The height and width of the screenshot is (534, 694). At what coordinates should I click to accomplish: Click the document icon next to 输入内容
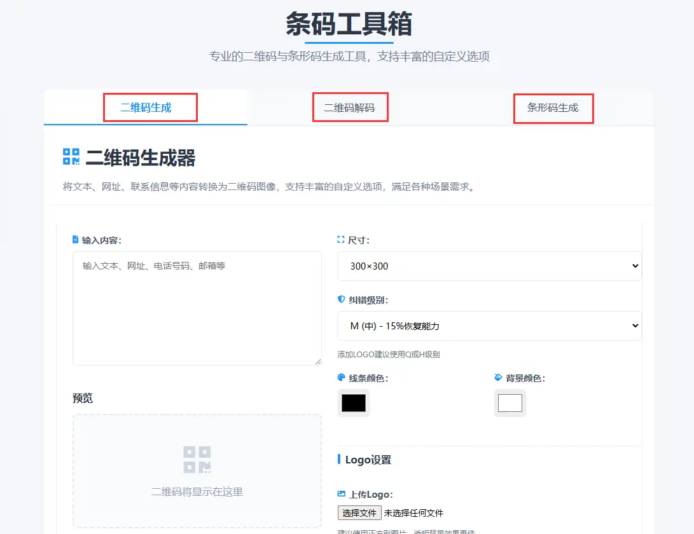coord(76,240)
